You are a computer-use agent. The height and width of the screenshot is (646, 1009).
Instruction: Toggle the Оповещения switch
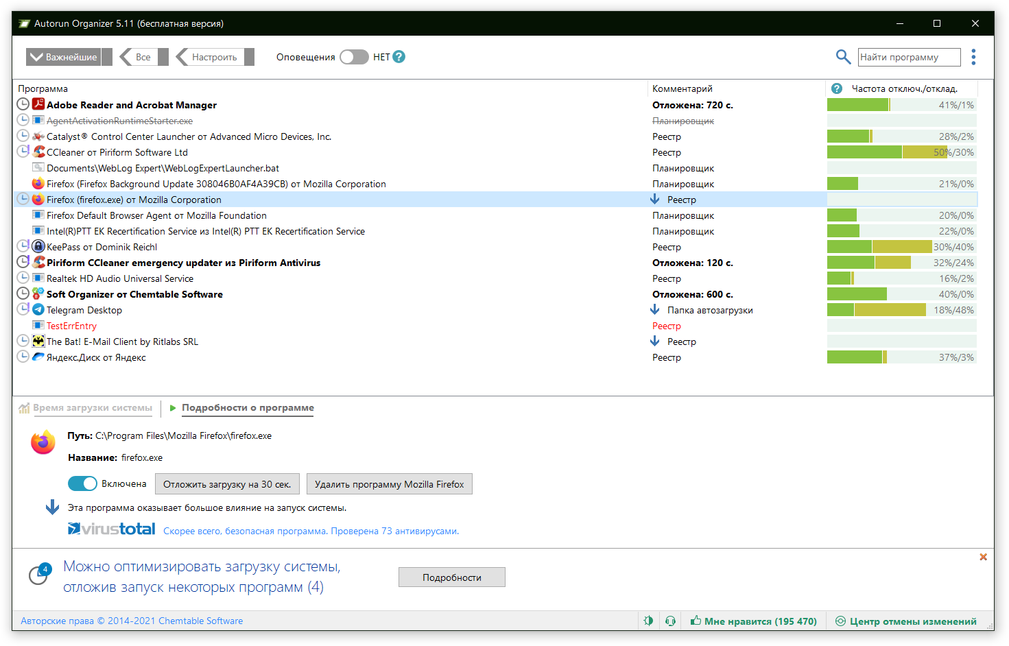click(x=354, y=57)
